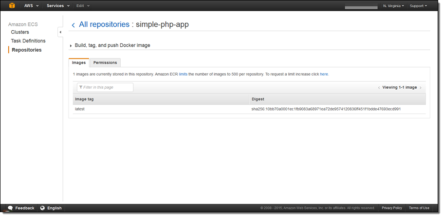Click the Filter in this page field
The image size is (443, 217).
pyautogui.click(x=105, y=87)
